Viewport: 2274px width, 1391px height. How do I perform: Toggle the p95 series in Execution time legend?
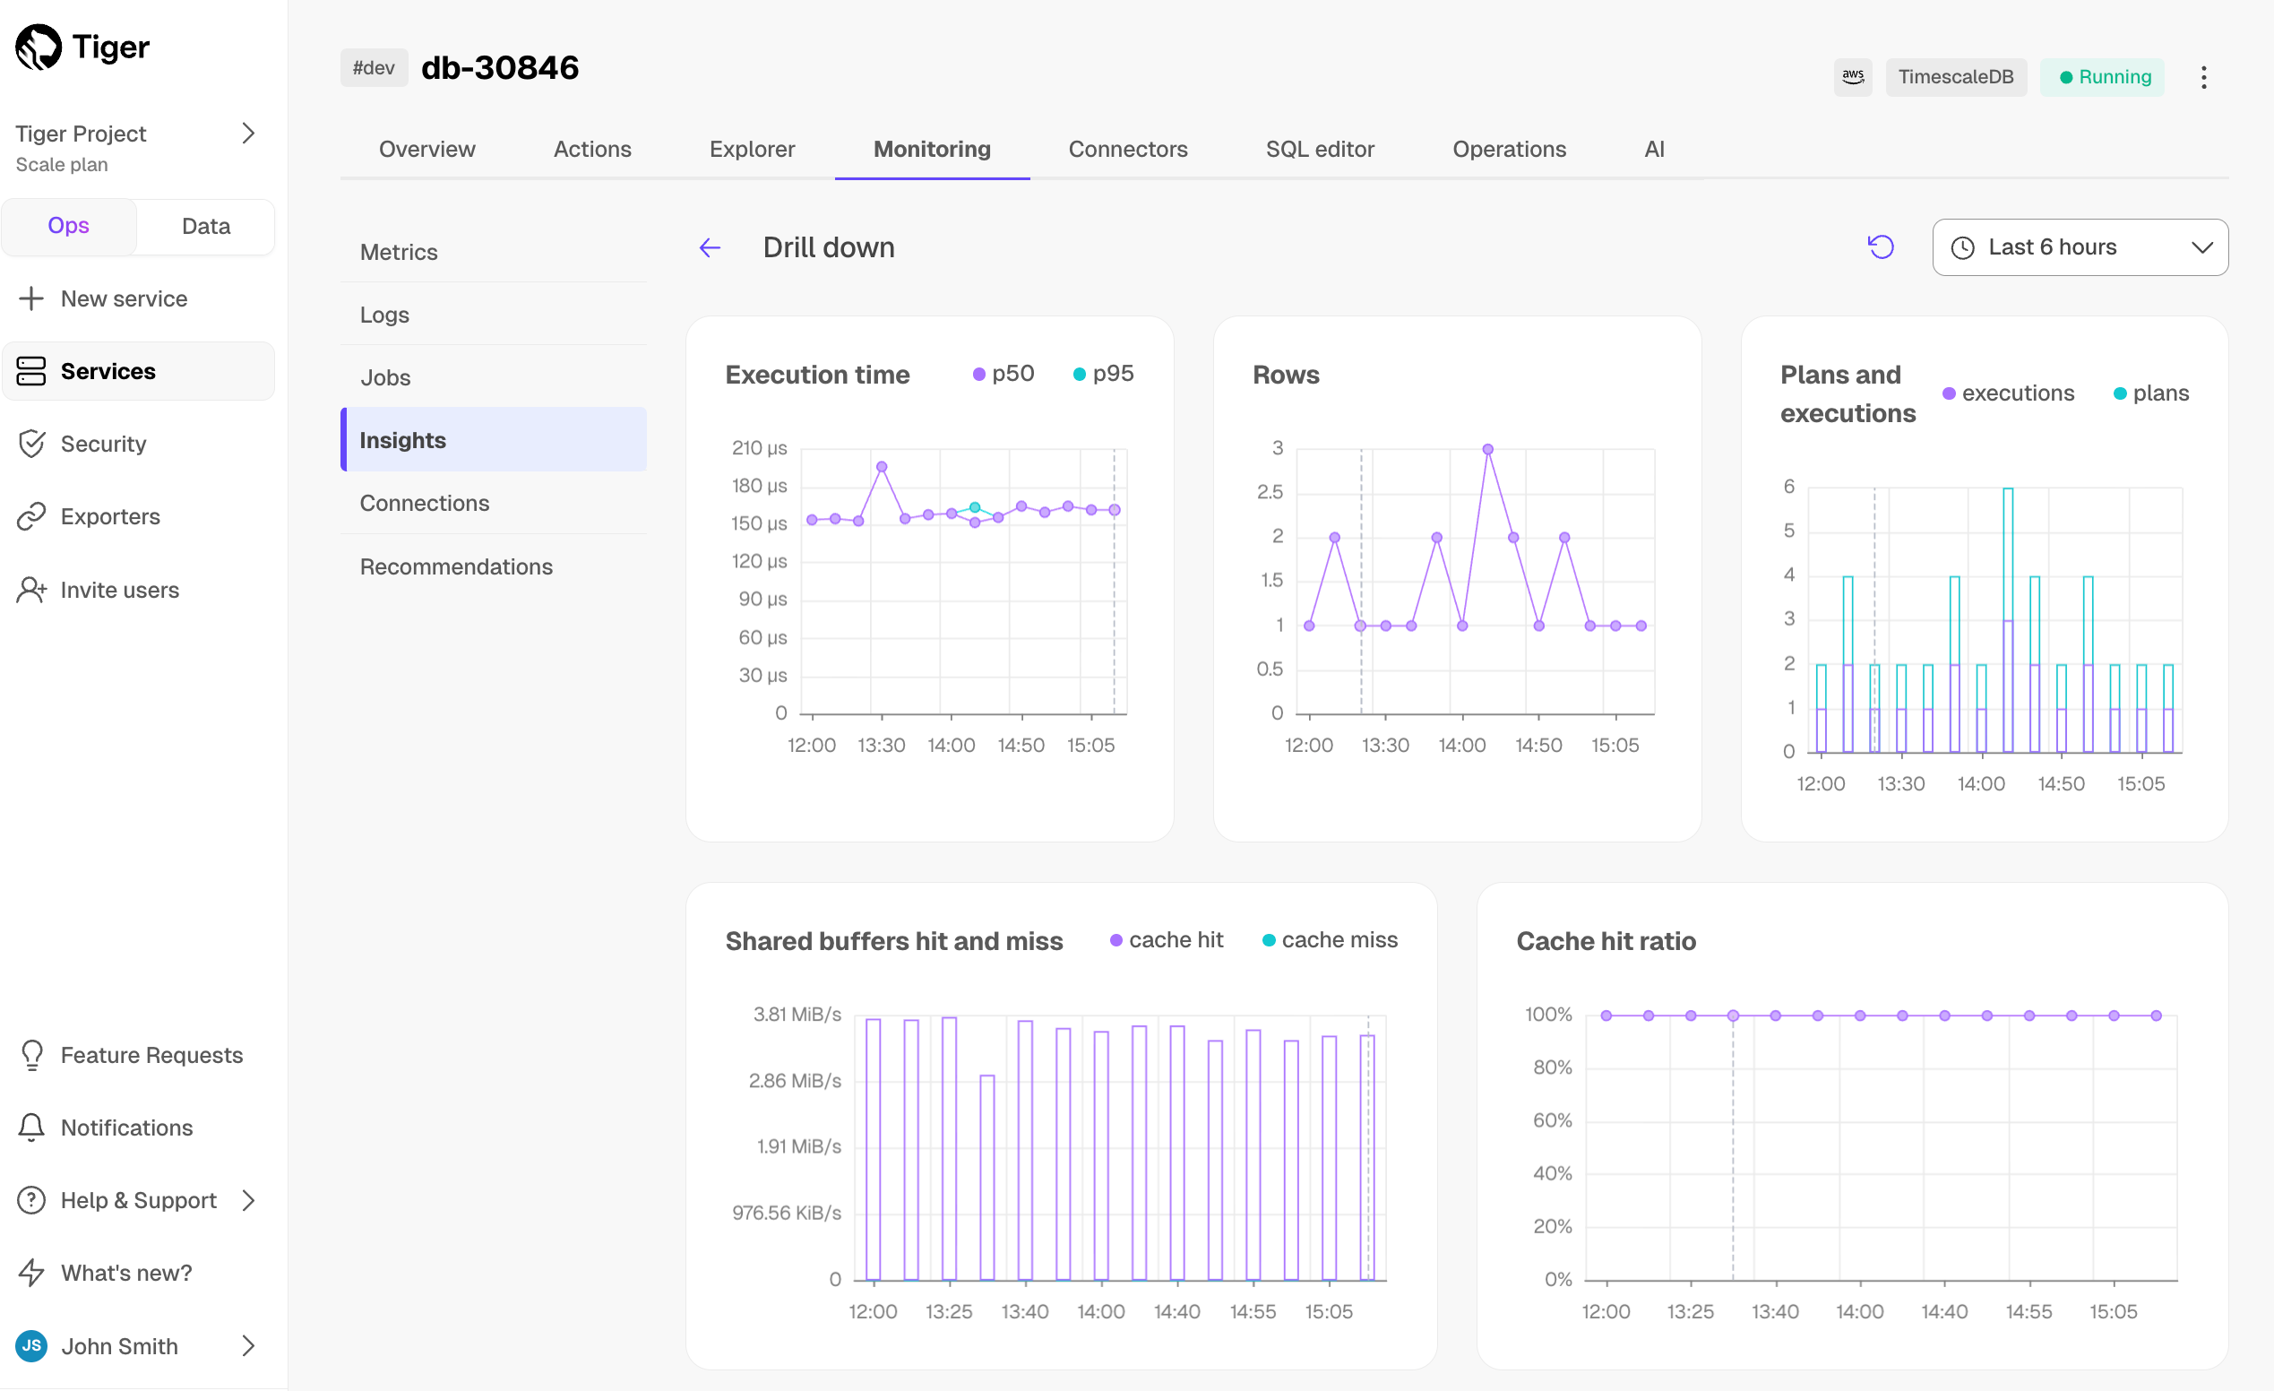[1103, 374]
